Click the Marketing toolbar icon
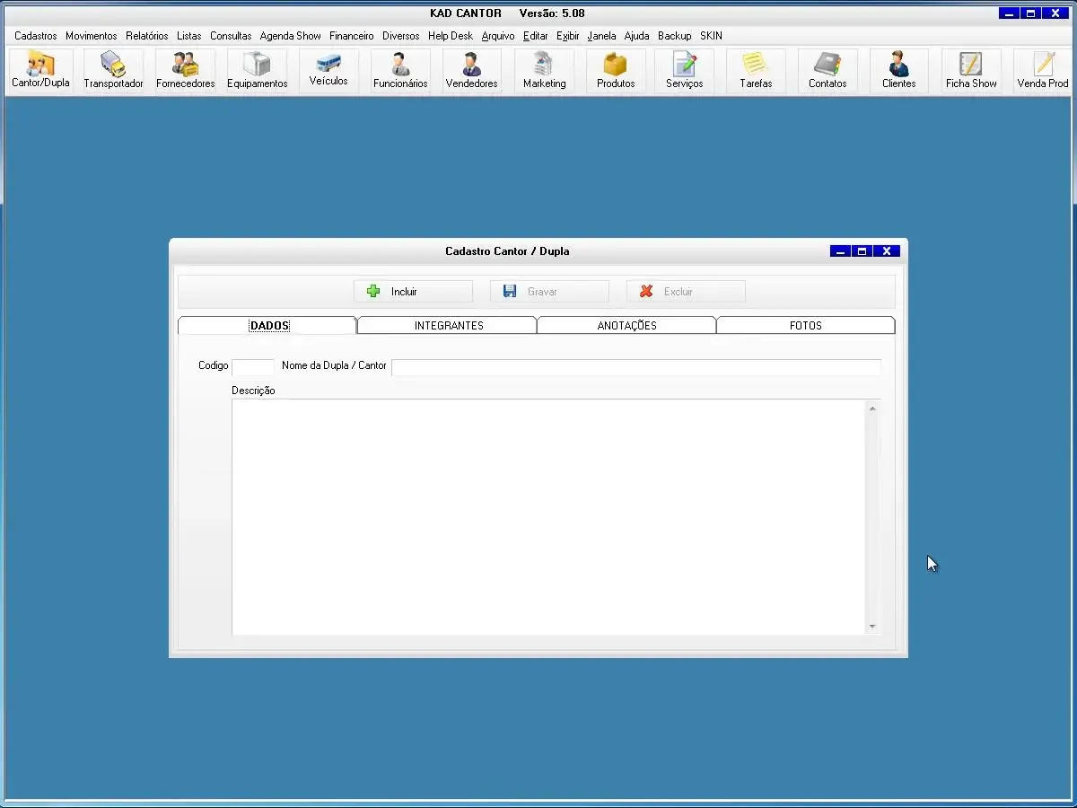1077x808 pixels. (x=544, y=70)
